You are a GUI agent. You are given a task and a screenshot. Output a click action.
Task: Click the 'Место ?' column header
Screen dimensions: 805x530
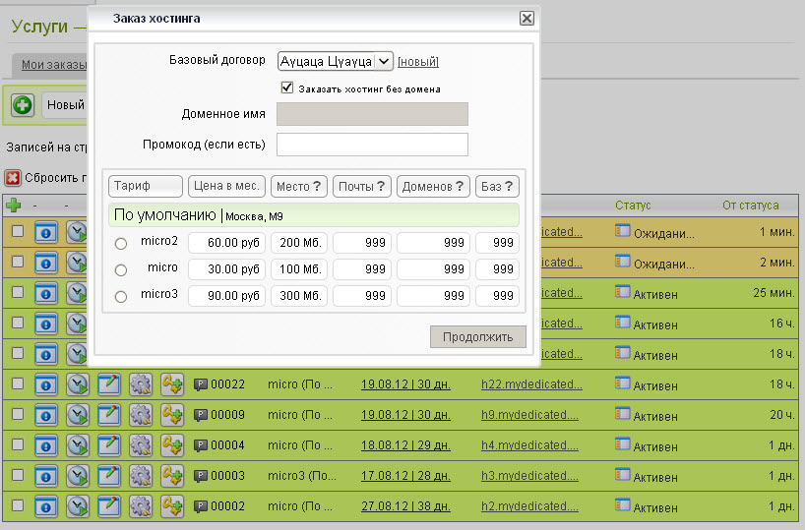pyautogui.click(x=299, y=187)
